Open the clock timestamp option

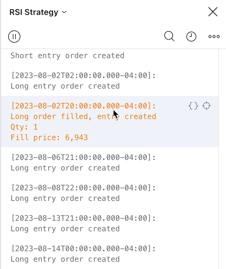click(191, 37)
